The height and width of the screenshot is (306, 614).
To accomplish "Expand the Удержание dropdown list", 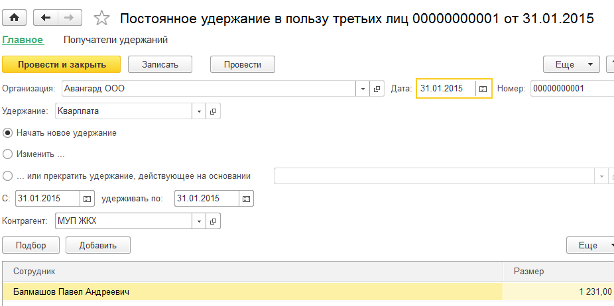I will point(199,111).
